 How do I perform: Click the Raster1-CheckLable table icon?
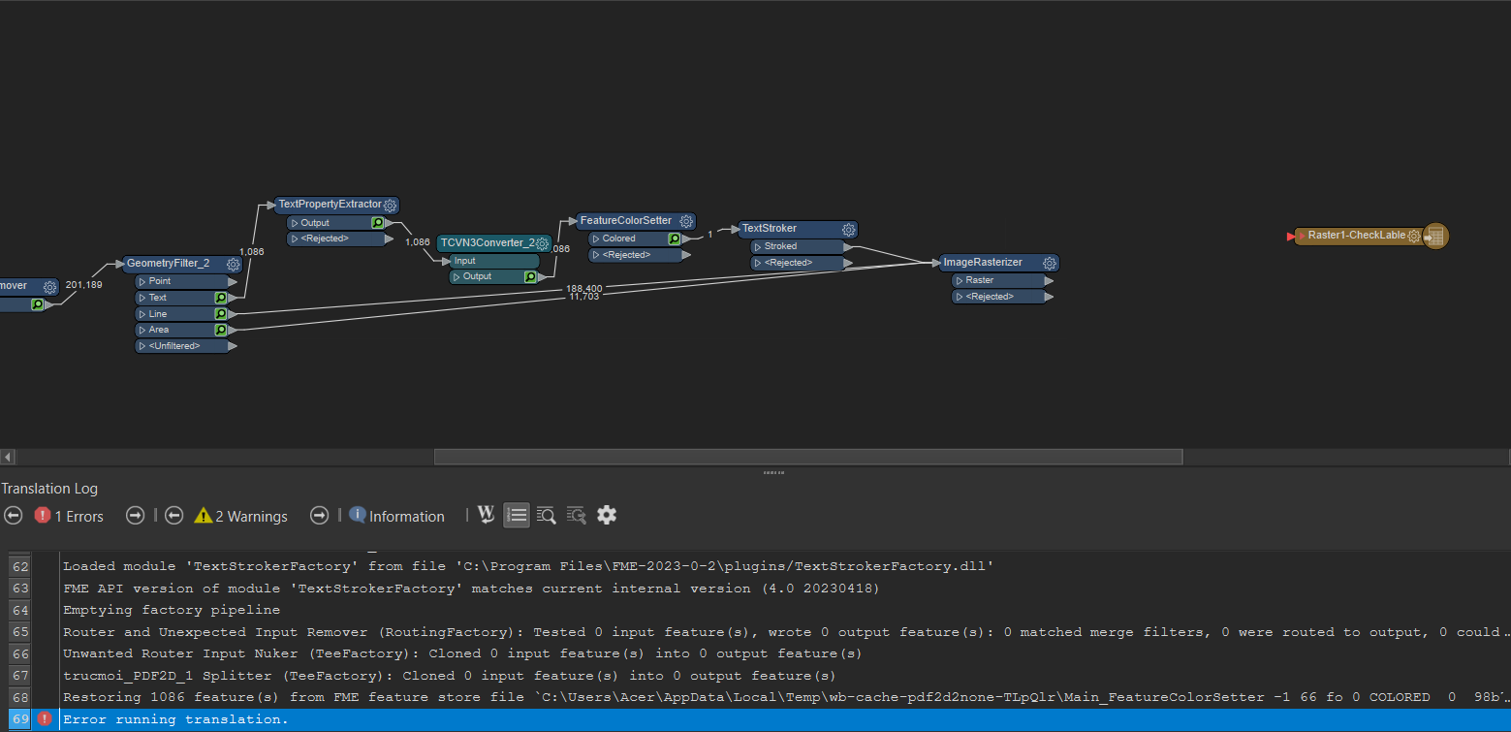coord(1435,236)
